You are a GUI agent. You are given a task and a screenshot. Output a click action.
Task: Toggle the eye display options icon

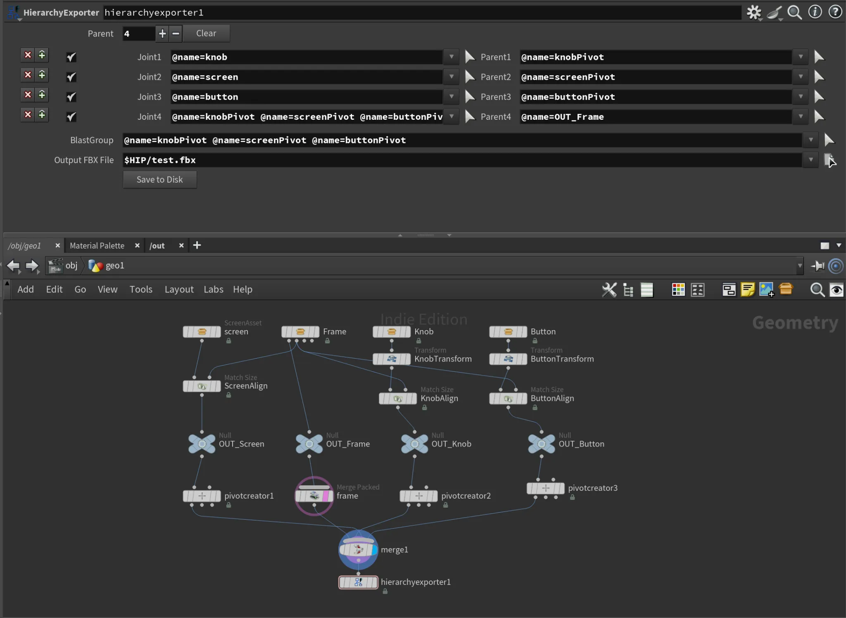[836, 290]
